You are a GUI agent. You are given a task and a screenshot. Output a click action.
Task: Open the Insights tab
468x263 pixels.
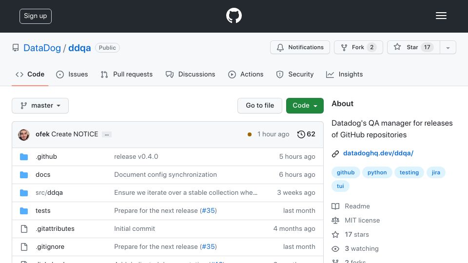click(345, 74)
